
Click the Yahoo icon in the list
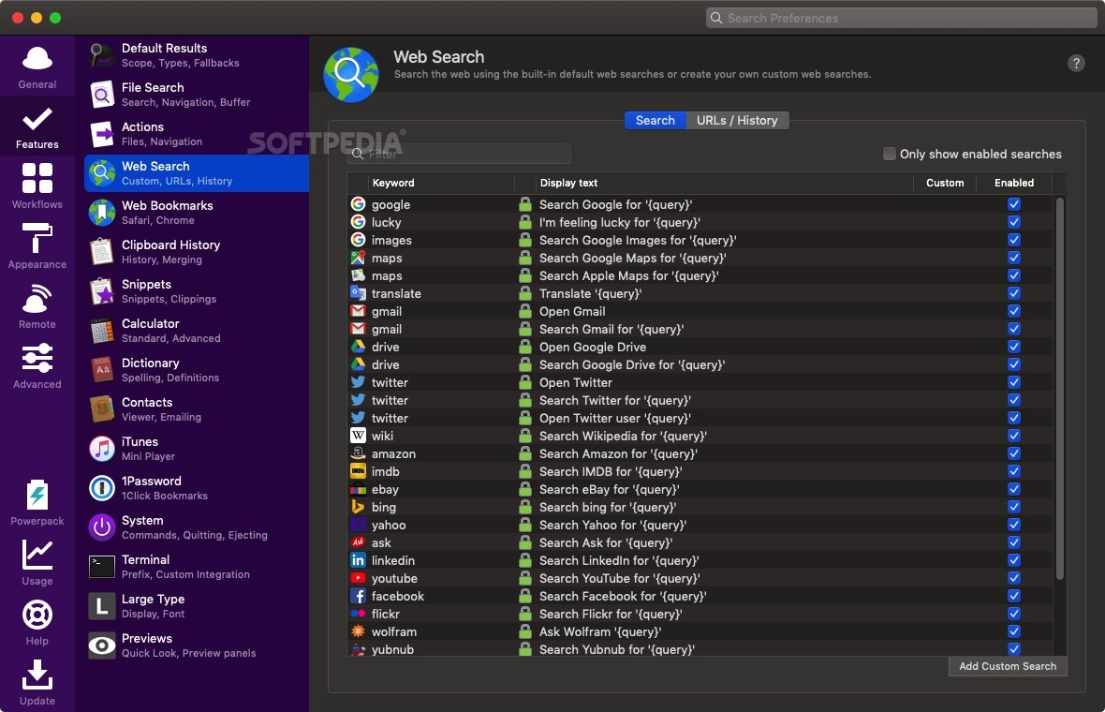(358, 525)
